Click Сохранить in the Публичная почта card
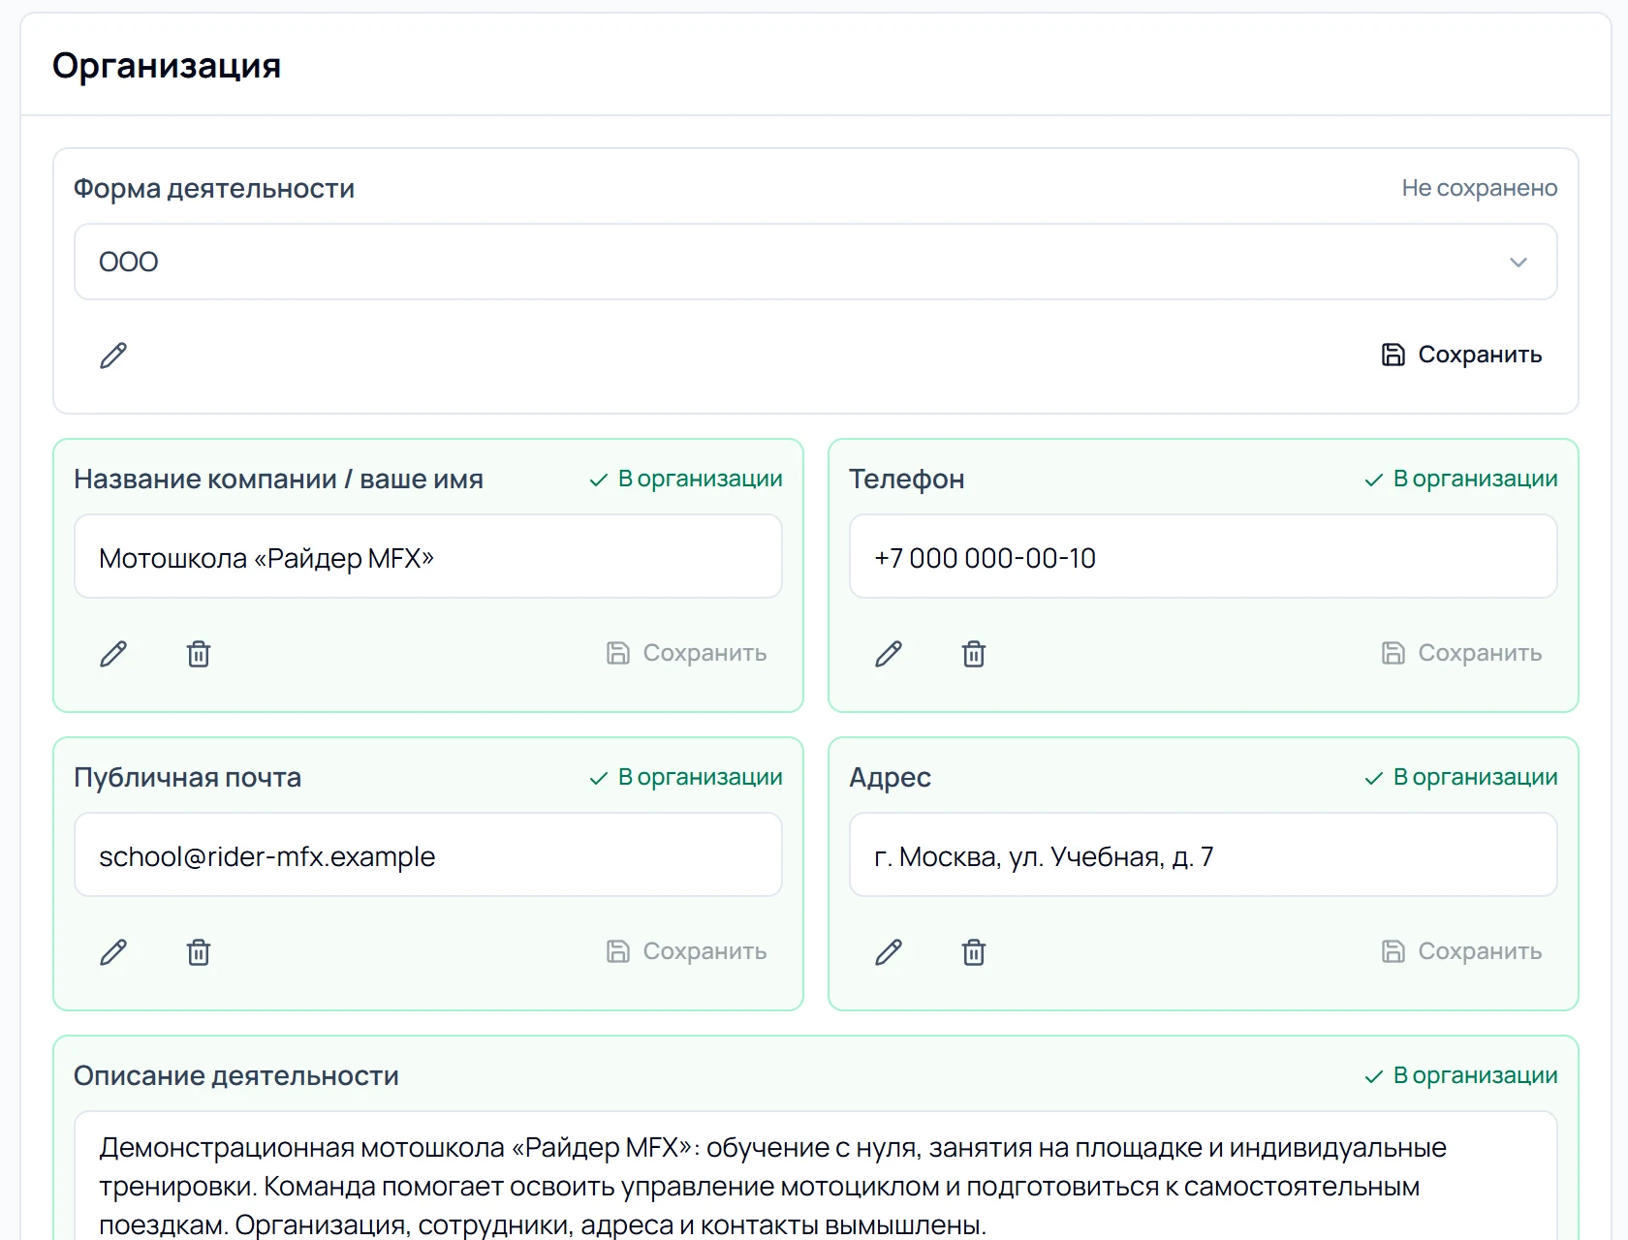The height and width of the screenshot is (1240, 1628). [x=686, y=951]
